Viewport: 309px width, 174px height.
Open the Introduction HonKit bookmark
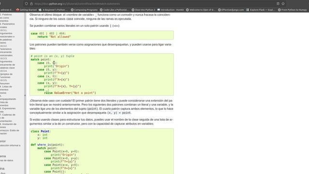click(170, 10)
